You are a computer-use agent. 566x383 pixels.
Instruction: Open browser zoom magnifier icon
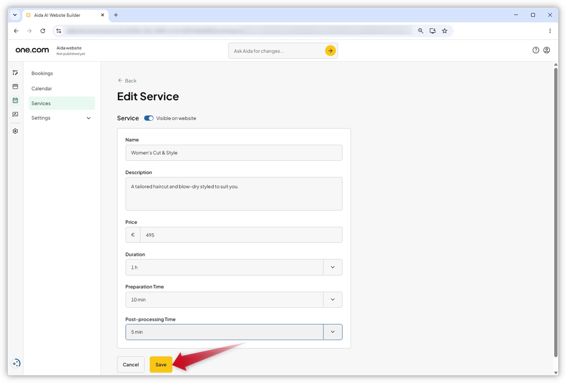tap(420, 31)
